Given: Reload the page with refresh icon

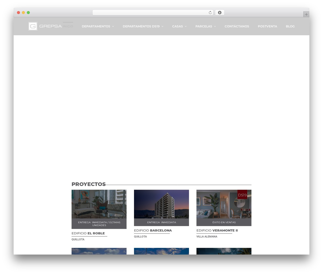Looking at the screenshot, I should point(210,13).
